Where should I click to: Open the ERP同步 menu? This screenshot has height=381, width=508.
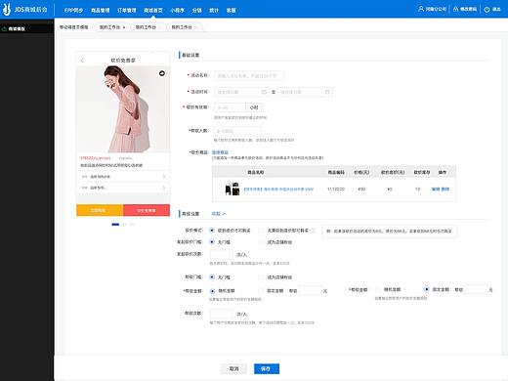pos(73,11)
